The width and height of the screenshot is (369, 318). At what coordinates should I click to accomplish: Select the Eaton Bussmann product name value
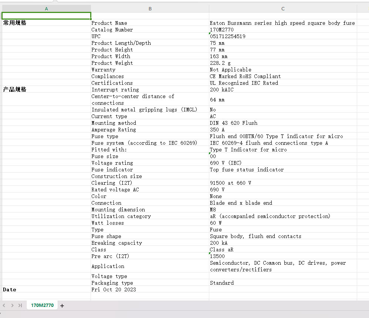pyautogui.click(x=283, y=23)
